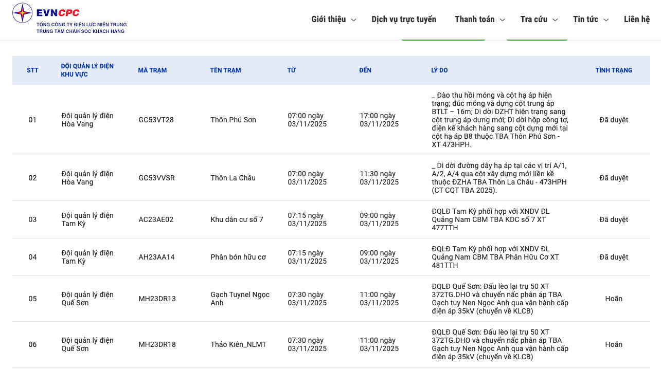Expand the Tin tức dropdown chevron

pos(606,20)
